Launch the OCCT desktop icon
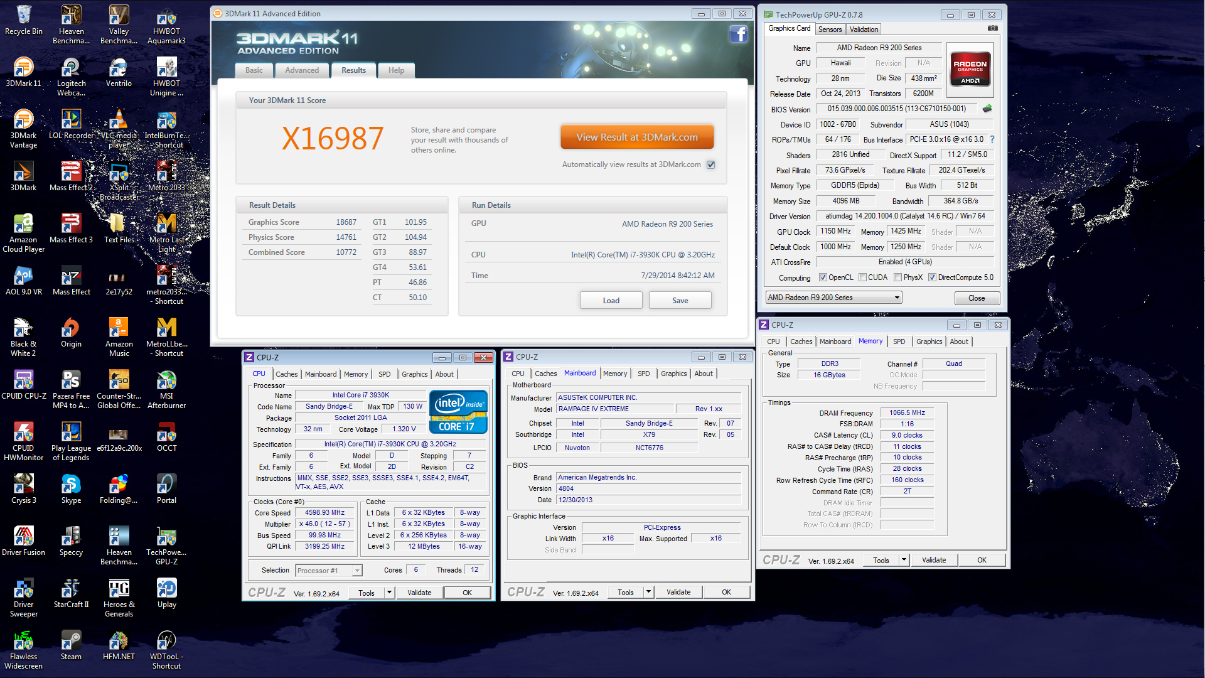The width and height of the screenshot is (1205, 678). [x=166, y=437]
